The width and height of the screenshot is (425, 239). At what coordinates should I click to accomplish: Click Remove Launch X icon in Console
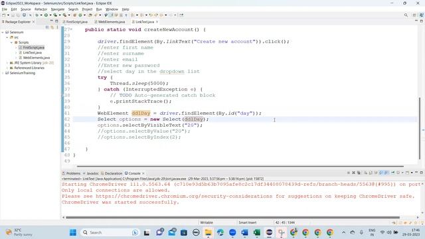coord(353,173)
